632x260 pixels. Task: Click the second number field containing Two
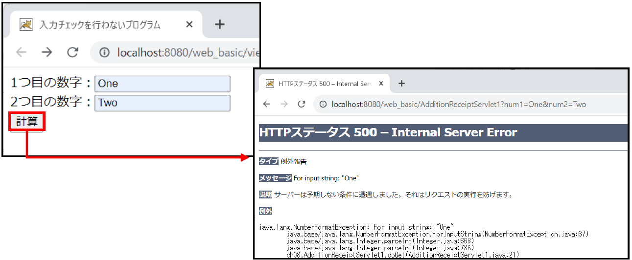coord(162,103)
